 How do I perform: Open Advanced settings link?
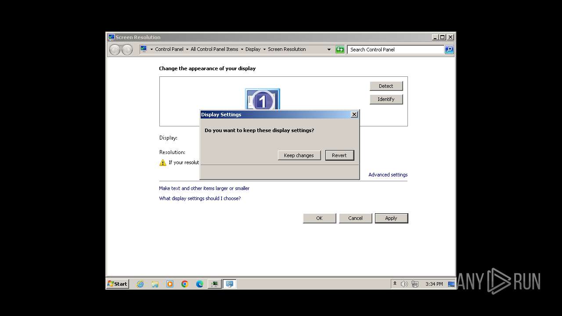[388, 175]
